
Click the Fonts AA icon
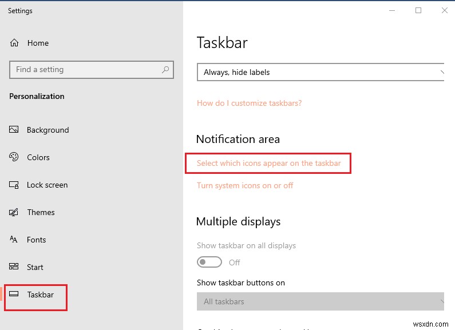[x=14, y=239]
